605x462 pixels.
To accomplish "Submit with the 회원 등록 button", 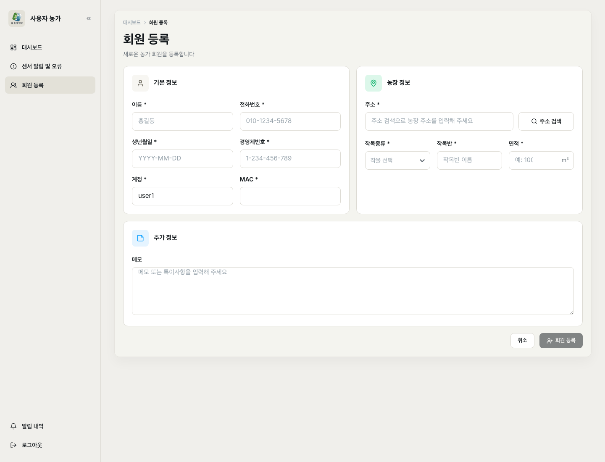I will [561, 341].
